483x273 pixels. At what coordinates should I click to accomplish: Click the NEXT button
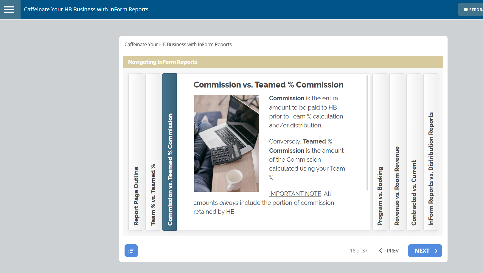click(x=425, y=251)
